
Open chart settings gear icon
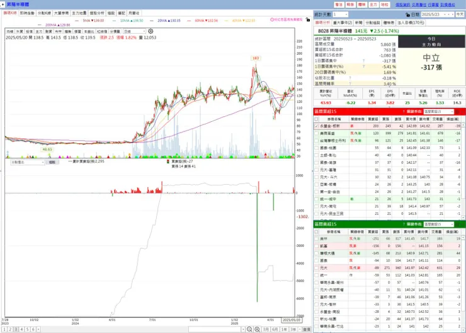151,31
